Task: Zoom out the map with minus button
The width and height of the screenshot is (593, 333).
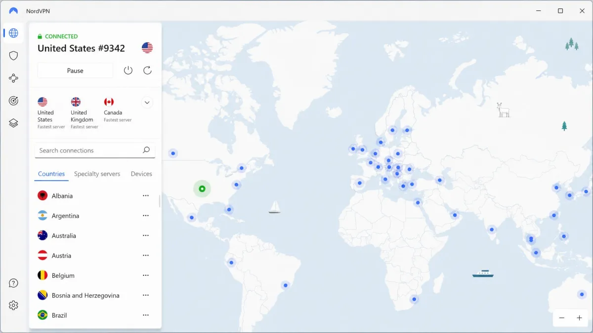Action: [x=562, y=318]
